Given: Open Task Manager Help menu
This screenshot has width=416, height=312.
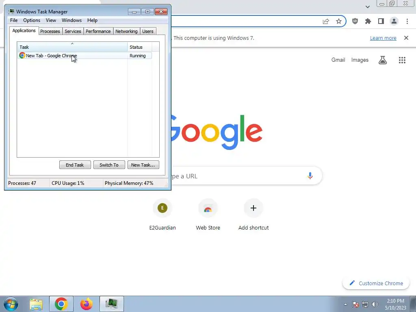Looking at the screenshot, I should (x=92, y=20).
